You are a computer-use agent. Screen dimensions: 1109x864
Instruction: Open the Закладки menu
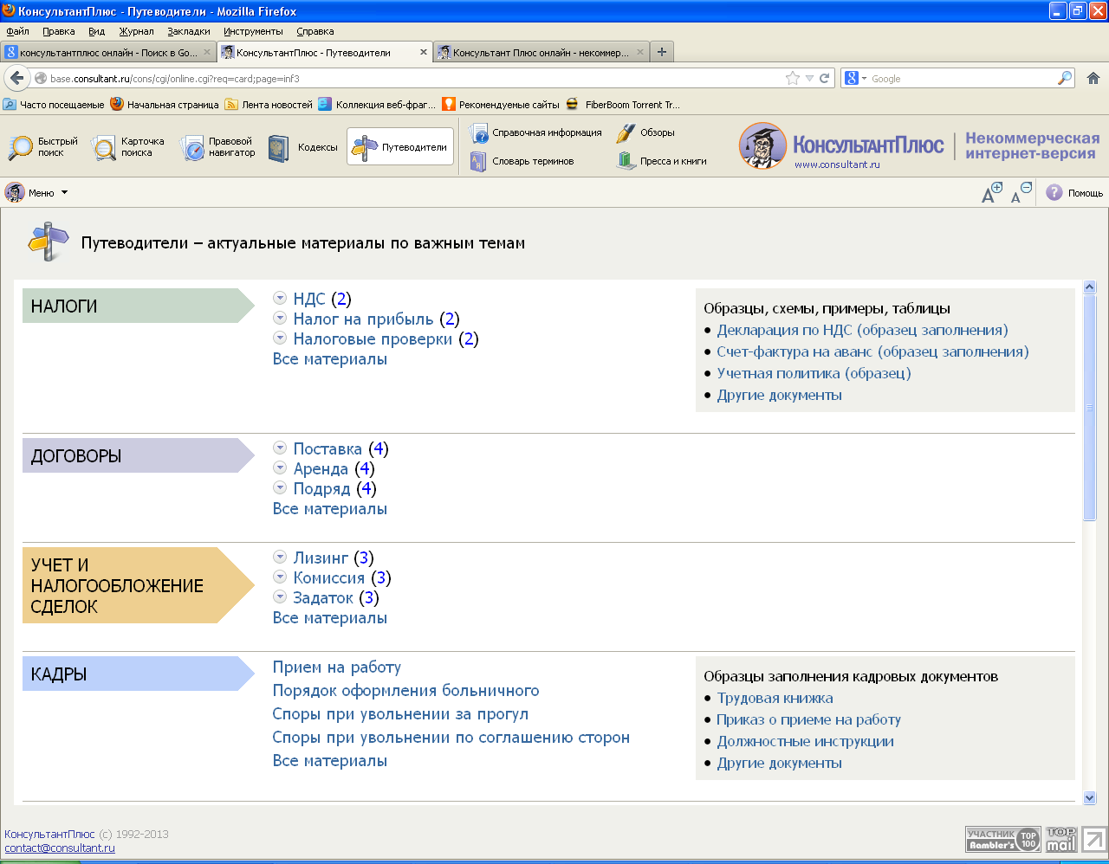pos(189,31)
